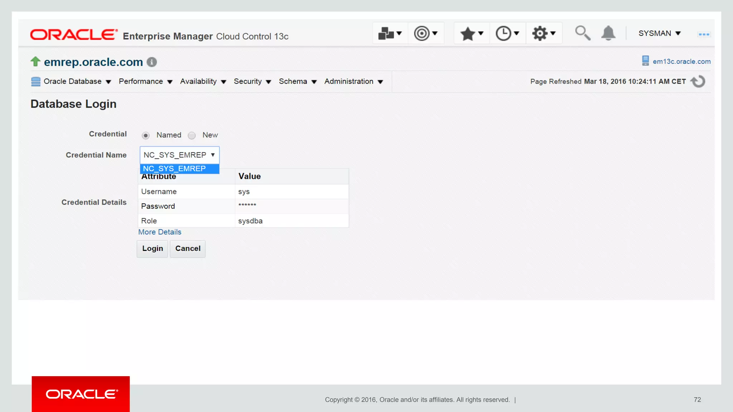Click the Login button
Image resolution: width=733 pixels, height=412 pixels.
click(x=152, y=249)
